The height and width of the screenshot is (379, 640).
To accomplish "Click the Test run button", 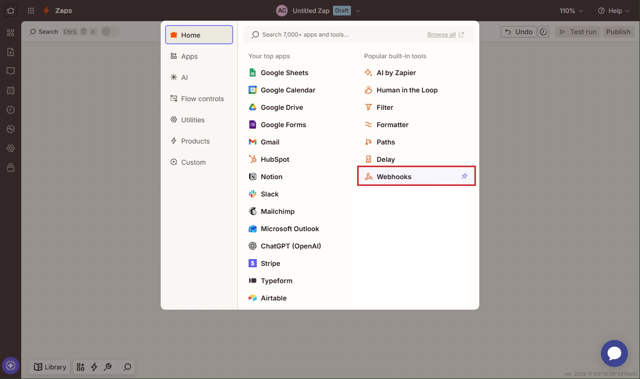I will coord(578,32).
